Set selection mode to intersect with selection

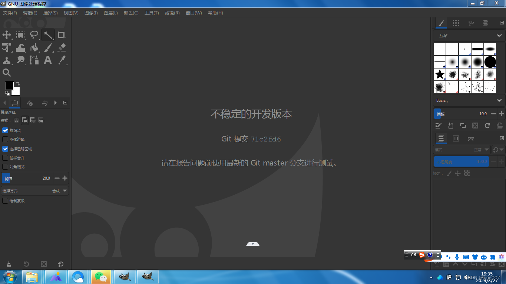[x=42, y=120]
